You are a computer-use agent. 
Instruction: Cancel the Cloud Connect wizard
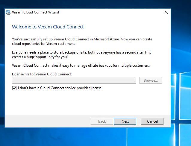[x=152, y=121]
